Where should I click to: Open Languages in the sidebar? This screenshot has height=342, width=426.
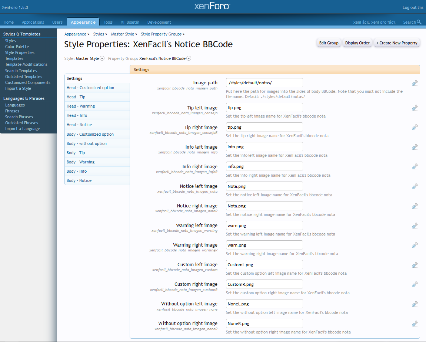15,105
